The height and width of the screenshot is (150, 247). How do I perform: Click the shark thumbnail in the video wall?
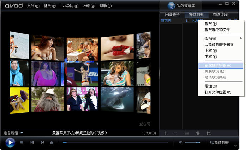tap(117, 100)
